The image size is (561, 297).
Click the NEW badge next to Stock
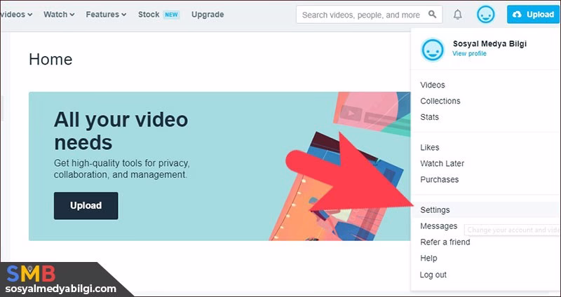coord(171,15)
